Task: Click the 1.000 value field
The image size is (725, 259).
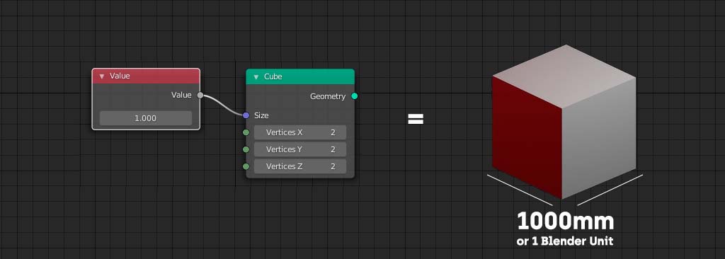Action: point(146,118)
